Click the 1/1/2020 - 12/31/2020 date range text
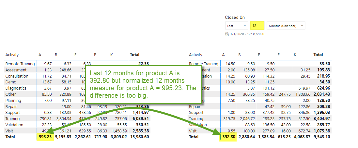The width and height of the screenshot is (358, 148). (247, 34)
